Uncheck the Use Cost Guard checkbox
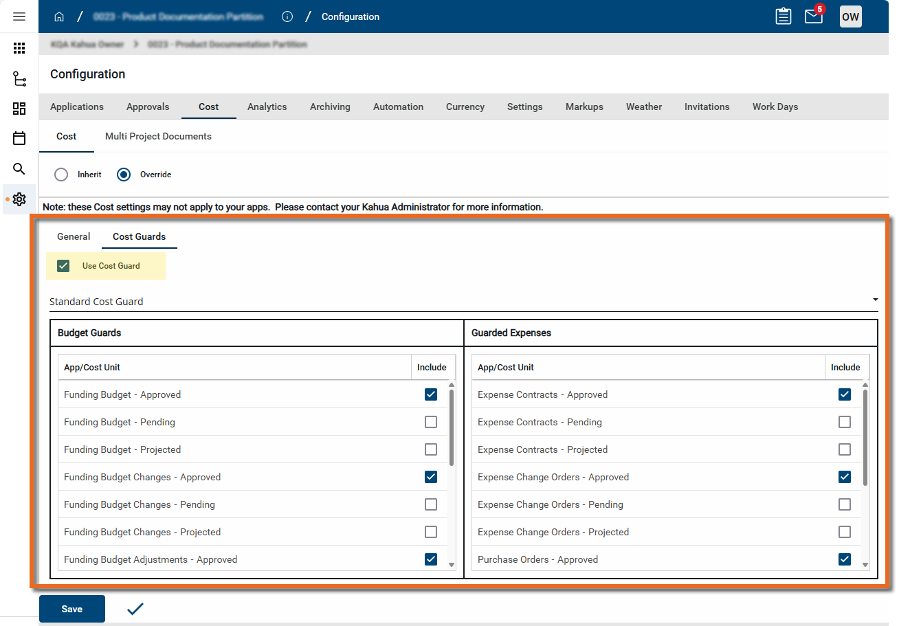The image size is (899, 626). (63, 266)
